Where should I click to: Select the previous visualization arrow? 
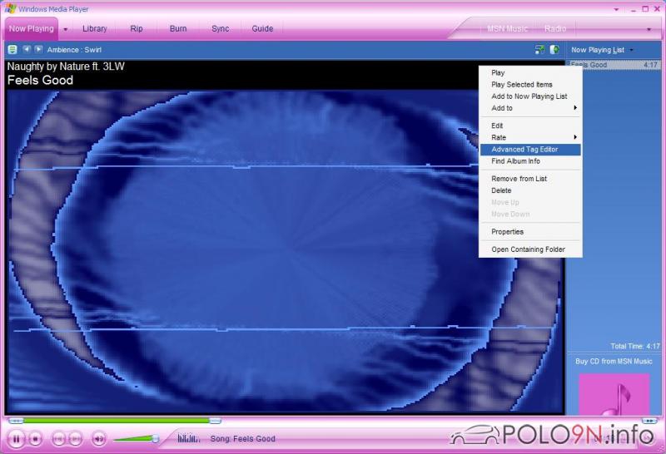[x=27, y=50]
